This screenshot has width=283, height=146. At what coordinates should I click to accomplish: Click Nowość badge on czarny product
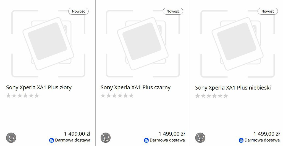point(173,11)
